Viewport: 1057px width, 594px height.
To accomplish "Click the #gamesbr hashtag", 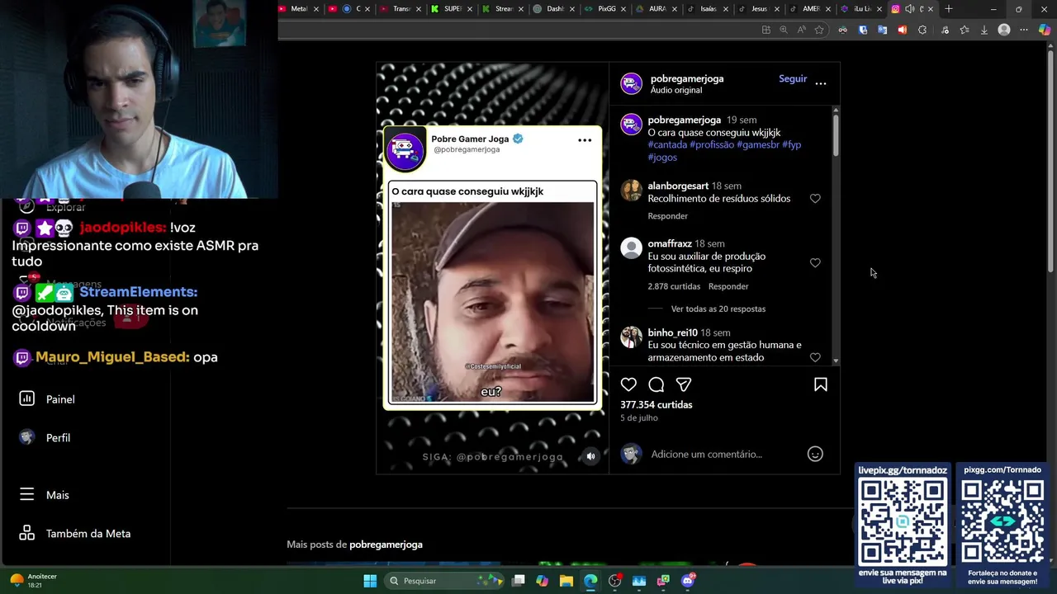I will (x=758, y=144).
